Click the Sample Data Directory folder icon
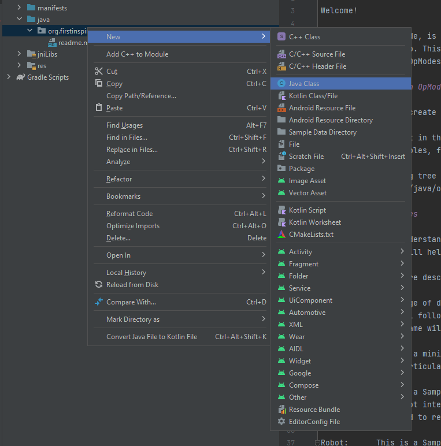This screenshot has height=446, width=441. pyautogui.click(x=281, y=132)
